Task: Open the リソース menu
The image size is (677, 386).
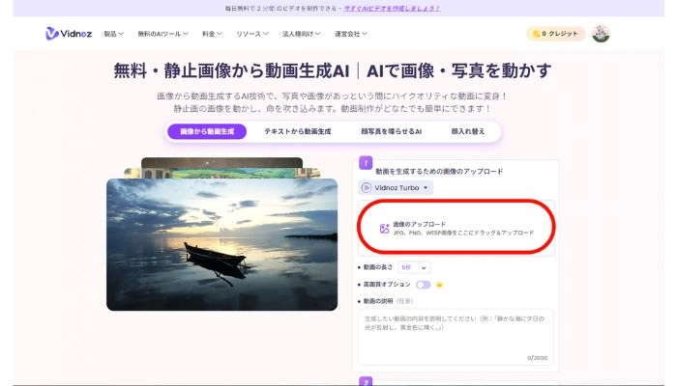Action: pyautogui.click(x=253, y=34)
